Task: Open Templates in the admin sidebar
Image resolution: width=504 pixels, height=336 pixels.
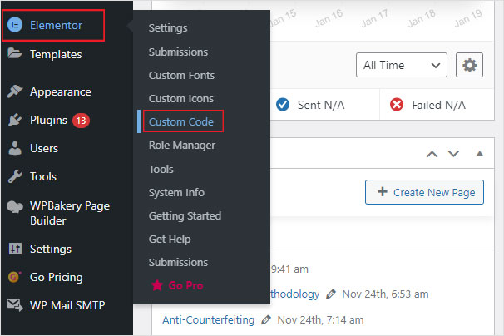Action: [56, 54]
